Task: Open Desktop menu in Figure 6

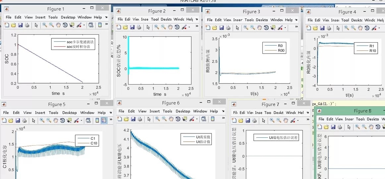Action: point(183,111)
